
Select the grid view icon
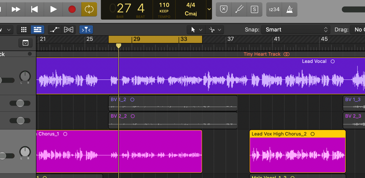(24, 30)
